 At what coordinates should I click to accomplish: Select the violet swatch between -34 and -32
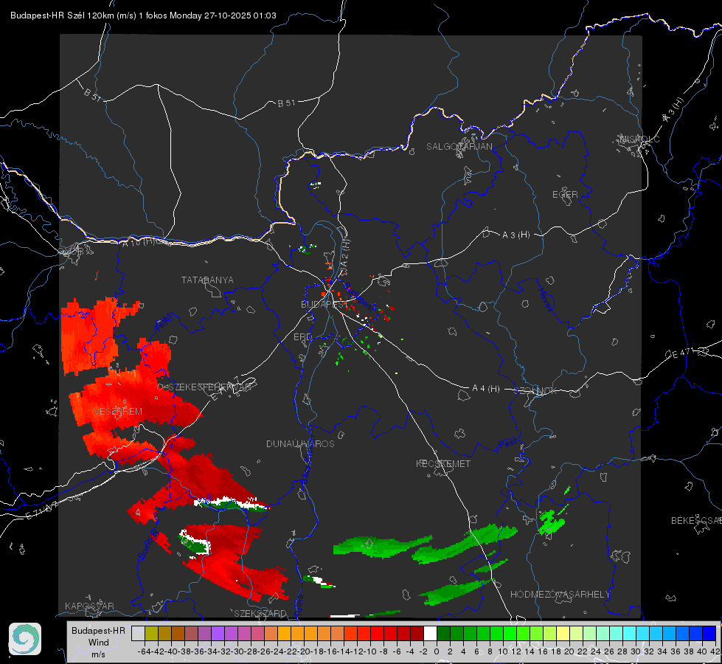coord(218,633)
